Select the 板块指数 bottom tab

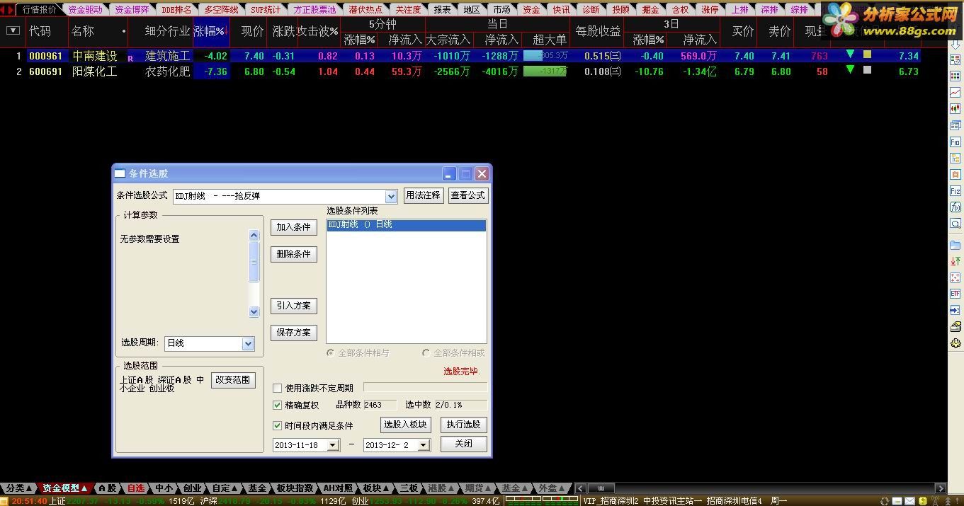pyautogui.click(x=295, y=488)
